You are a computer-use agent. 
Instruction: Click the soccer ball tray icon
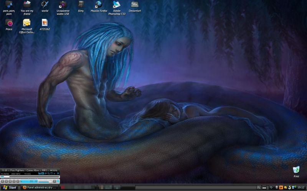[277, 188]
